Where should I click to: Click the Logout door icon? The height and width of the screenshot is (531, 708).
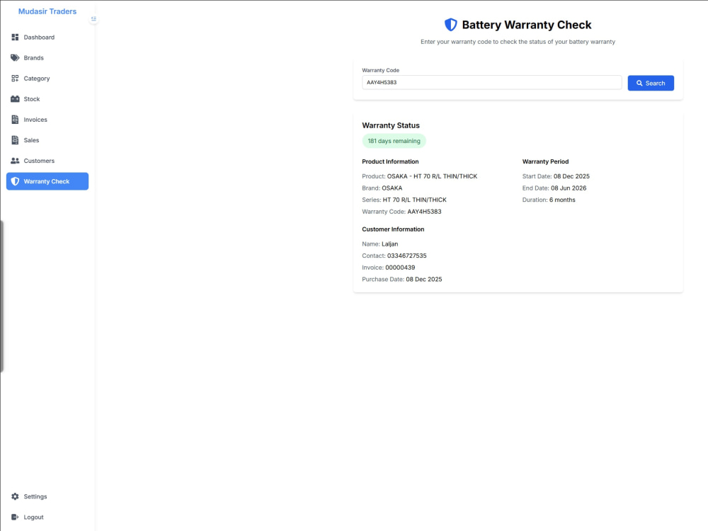(15, 517)
